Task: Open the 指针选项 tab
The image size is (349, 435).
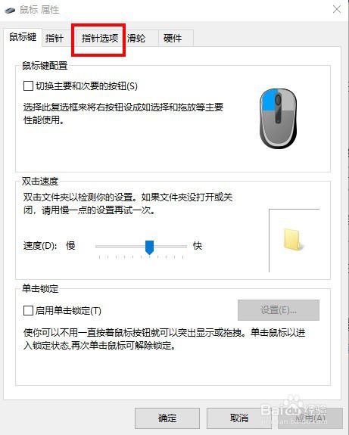Action: (x=100, y=39)
